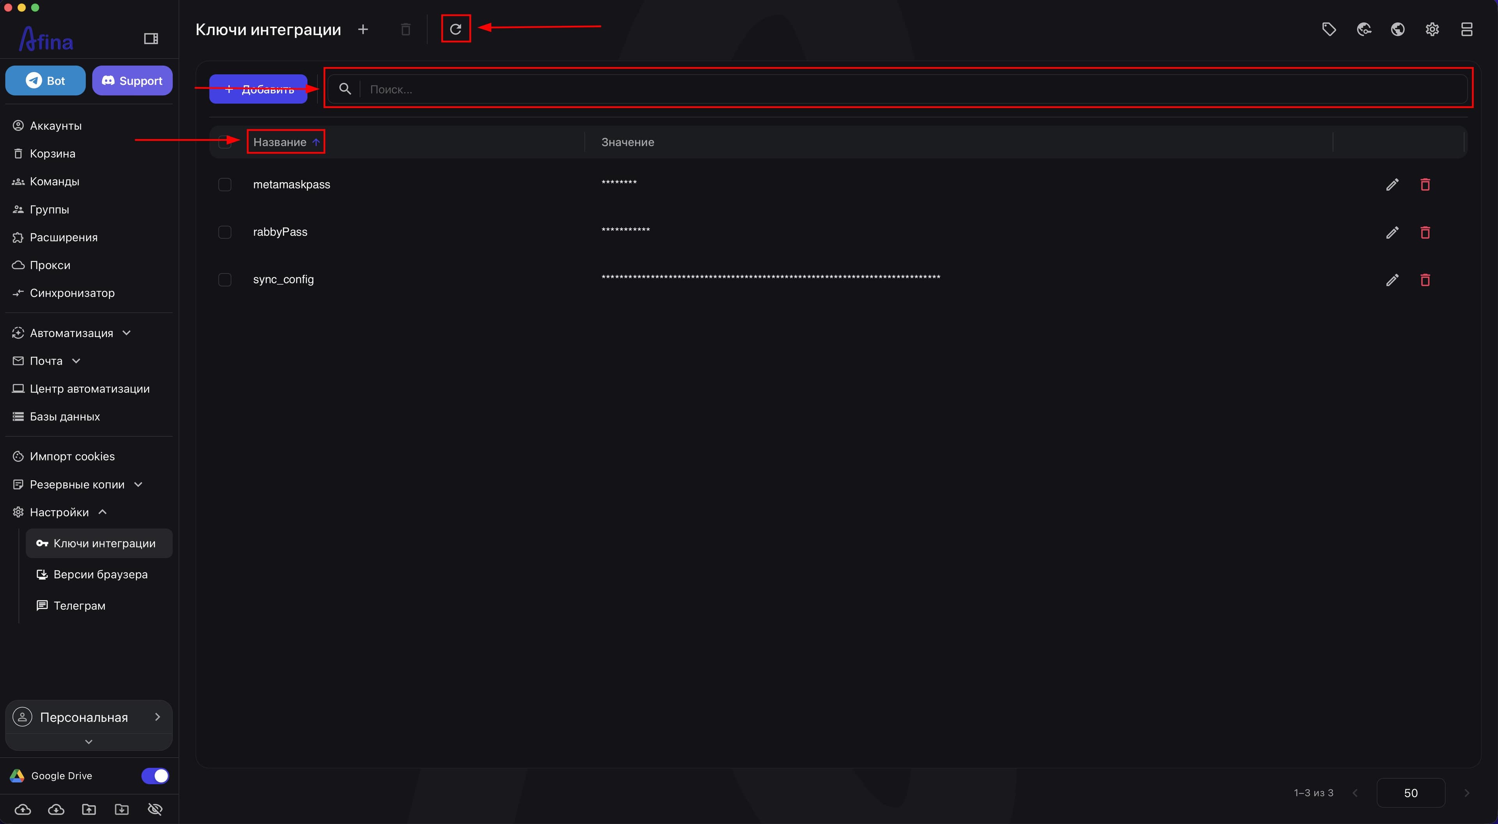Click the hidden-eye icon at sidebar bottom

(155, 809)
